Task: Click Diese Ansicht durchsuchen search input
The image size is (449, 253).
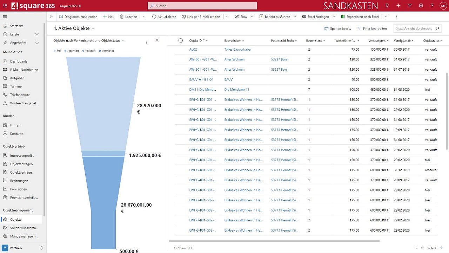Action: [414, 28]
